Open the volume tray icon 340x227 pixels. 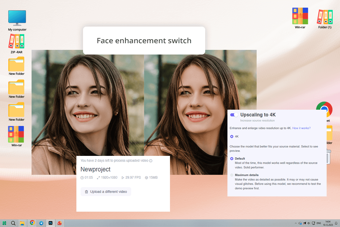[308, 223]
